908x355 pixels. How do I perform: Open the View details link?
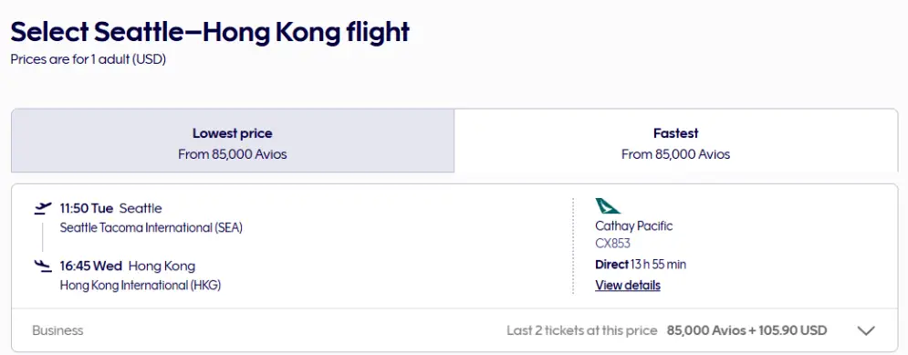click(x=628, y=286)
